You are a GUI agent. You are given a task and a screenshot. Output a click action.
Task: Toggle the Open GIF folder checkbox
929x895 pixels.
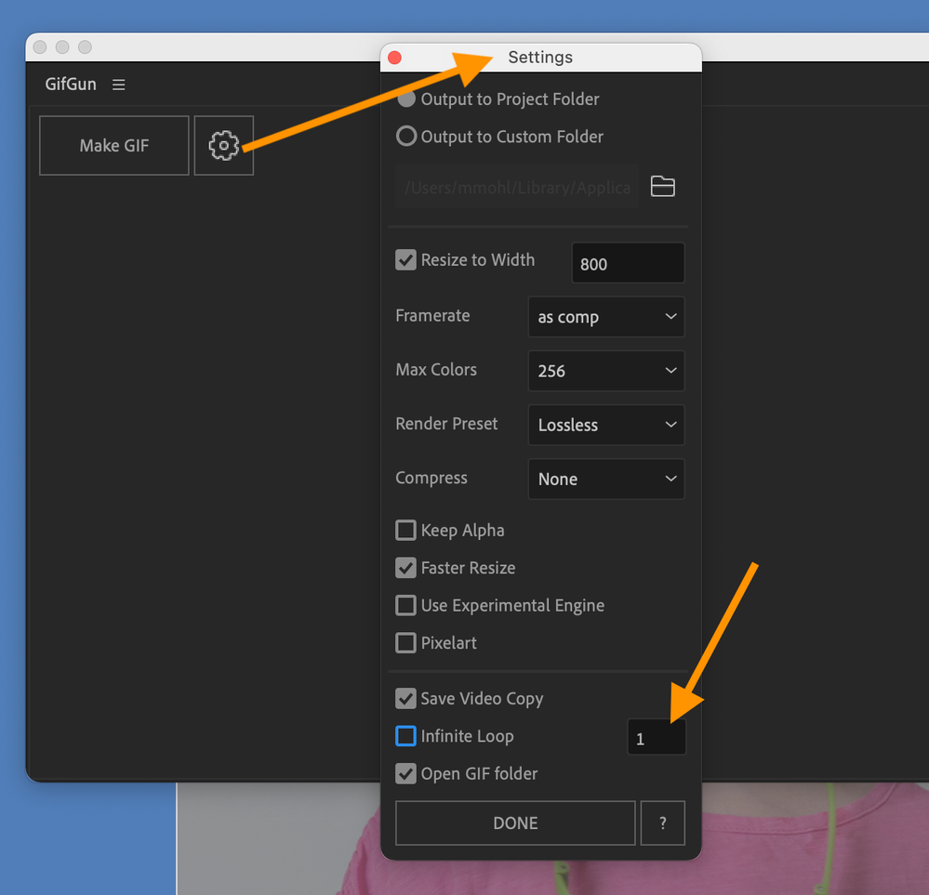(405, 773)
